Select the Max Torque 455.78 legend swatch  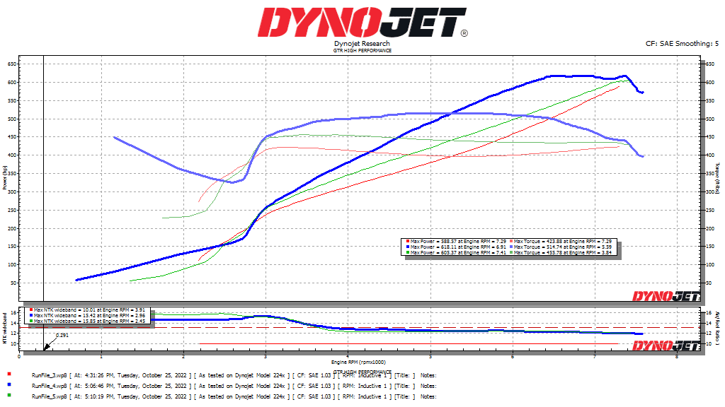pyautogui.click(x=511, y=252)
